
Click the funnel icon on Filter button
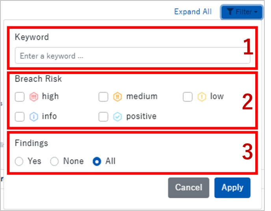click(x=230, y=12)
